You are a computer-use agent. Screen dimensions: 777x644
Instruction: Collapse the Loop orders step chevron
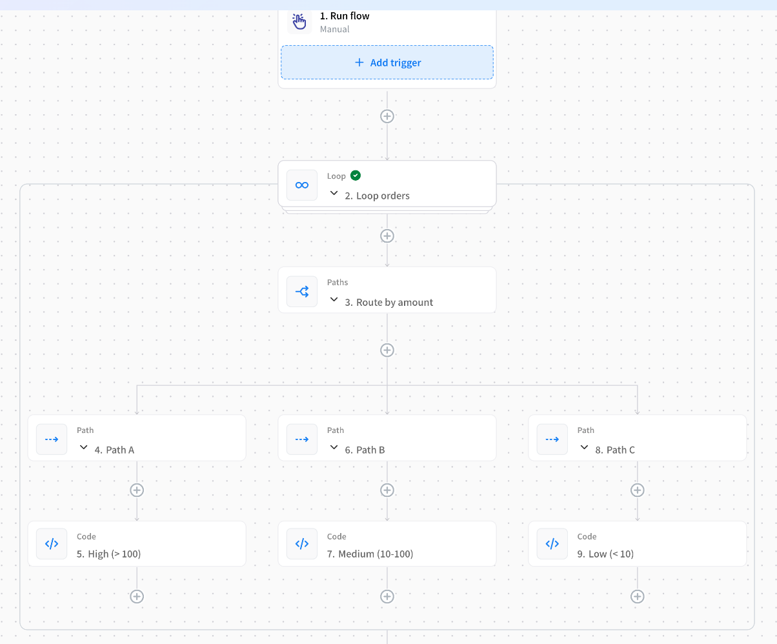point(334,193)
